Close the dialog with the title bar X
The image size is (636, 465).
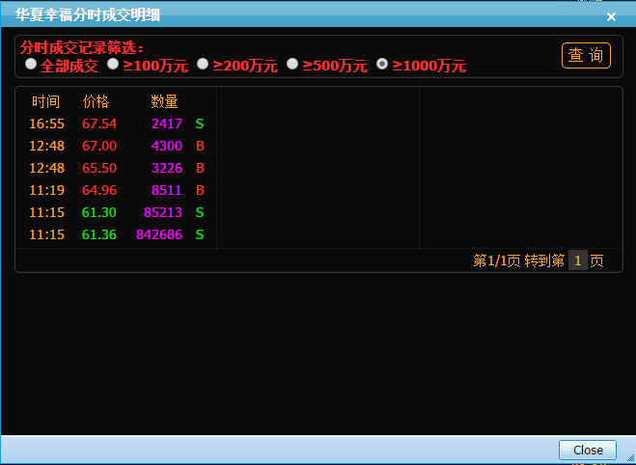click(610, 16)
